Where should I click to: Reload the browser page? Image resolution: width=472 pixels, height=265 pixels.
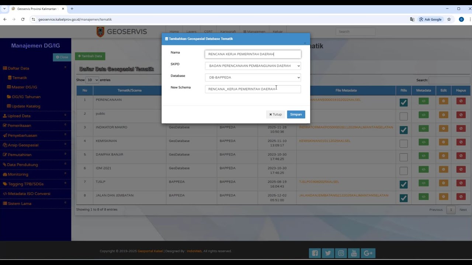[23, 19]
